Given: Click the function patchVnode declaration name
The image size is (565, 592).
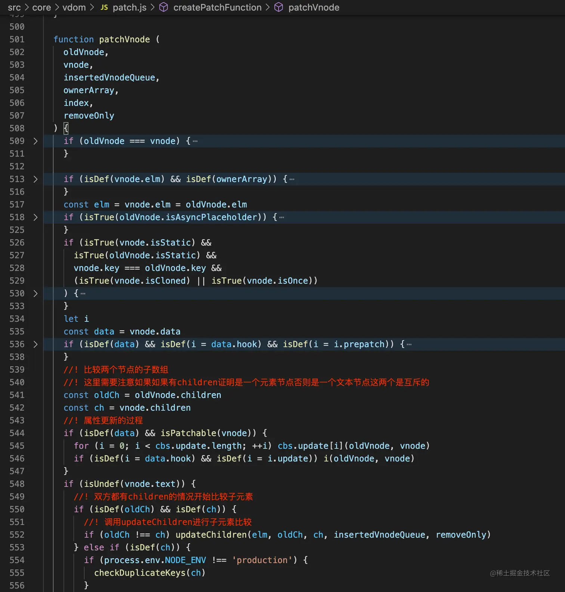Looking at the screenshot, I should click(124, 39).
